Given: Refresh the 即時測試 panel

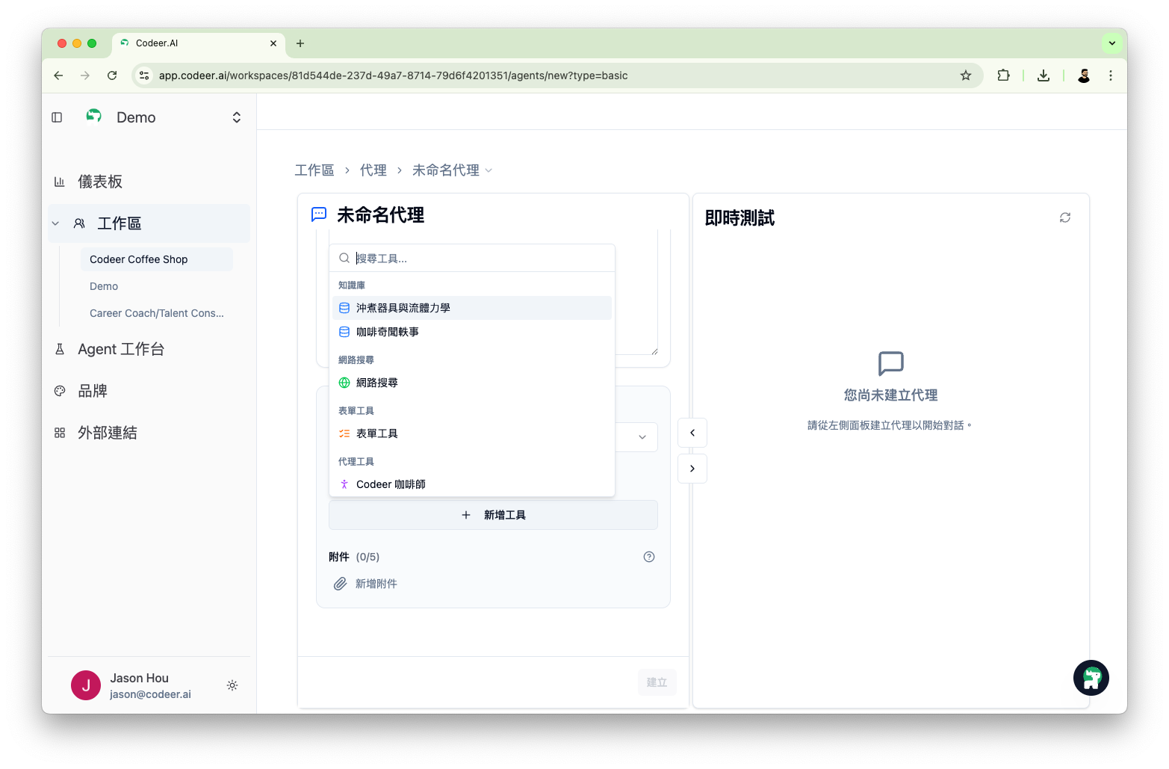Looking at the screenshot, I should (x=1065, y=217).
